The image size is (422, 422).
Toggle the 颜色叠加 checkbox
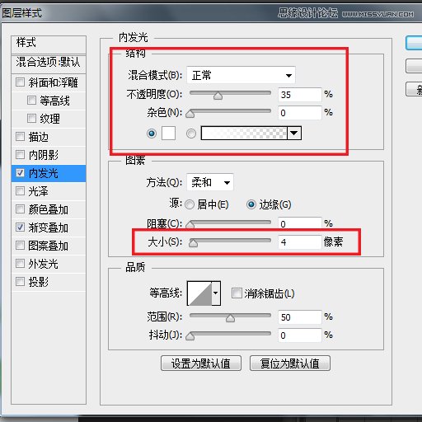tap(20, 209)
